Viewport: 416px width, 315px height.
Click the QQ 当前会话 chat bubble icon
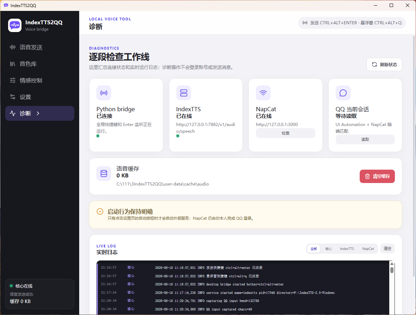(x=343, y=93)
